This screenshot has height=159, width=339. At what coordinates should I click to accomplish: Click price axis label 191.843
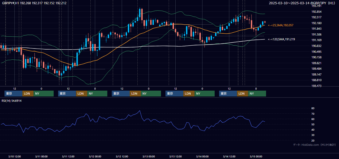[316, 29]
